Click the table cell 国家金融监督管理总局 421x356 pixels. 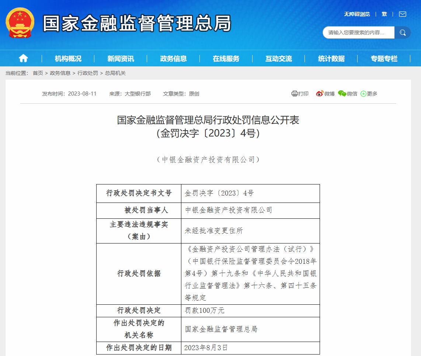(x=221, y=329)
